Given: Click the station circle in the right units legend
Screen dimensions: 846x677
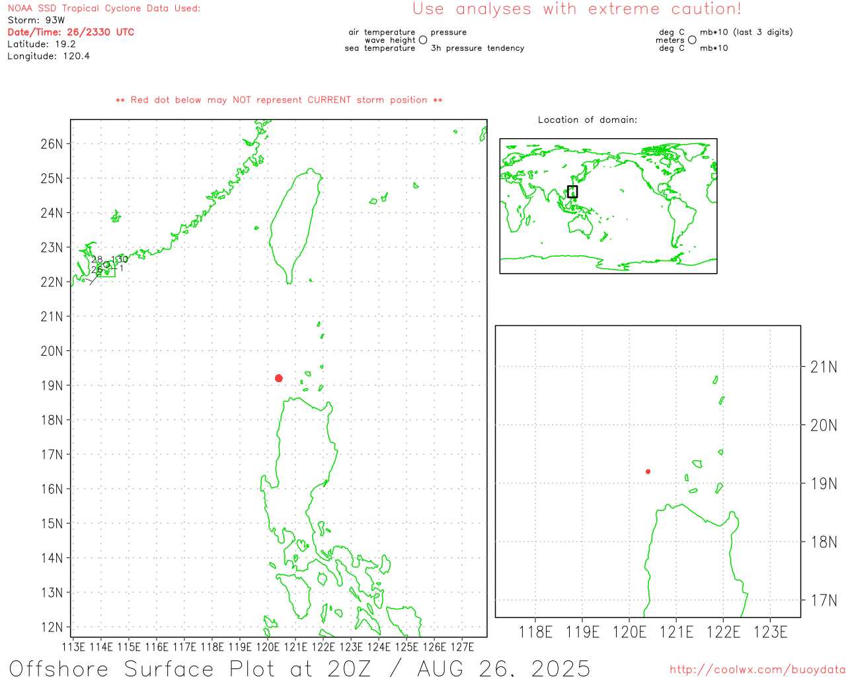Looking at the screenshot, I should pyautogui.click(x=692, y=40).
